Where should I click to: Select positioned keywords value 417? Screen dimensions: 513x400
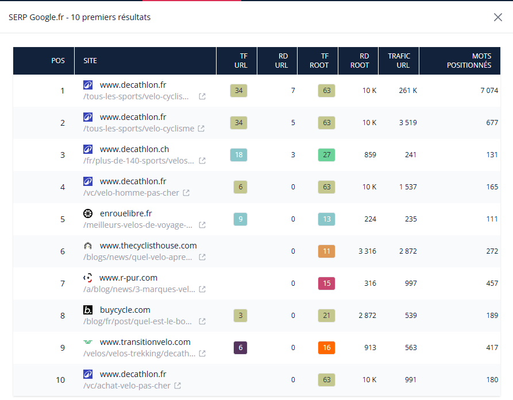[x=492, y=348]
